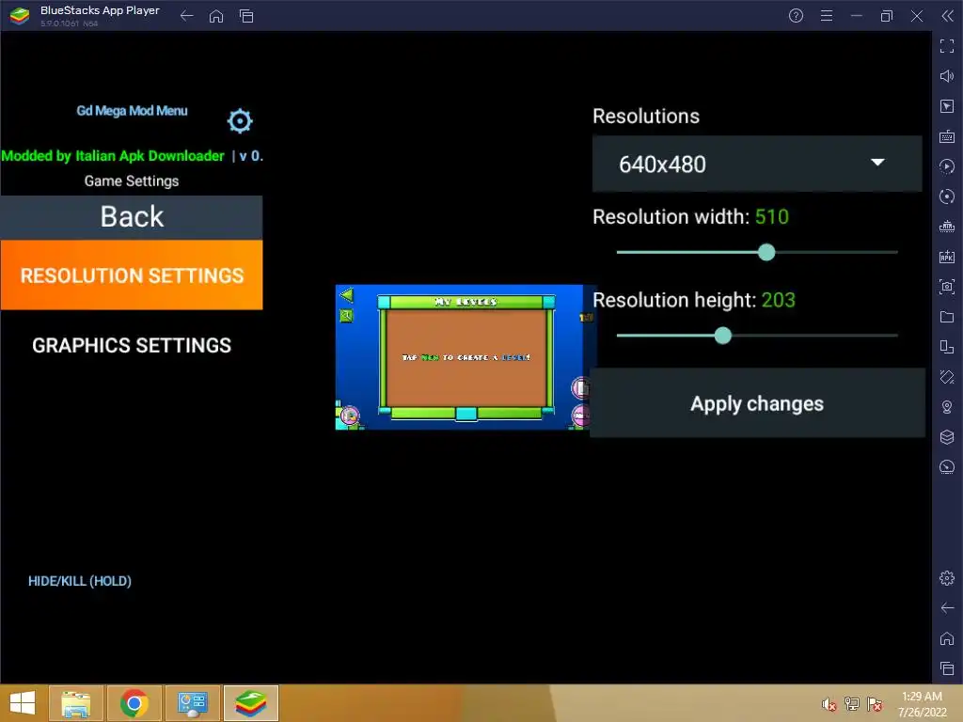Image resolution: width=963 pixels, height=722 pixels.
Task: Click the Apply changes button
Action: coord(757,403)
